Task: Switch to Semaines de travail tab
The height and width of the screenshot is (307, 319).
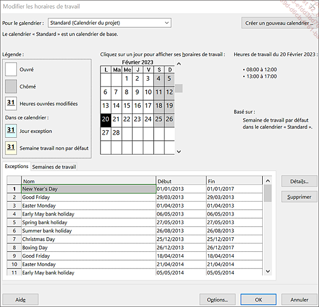Action: coord(54,166)
